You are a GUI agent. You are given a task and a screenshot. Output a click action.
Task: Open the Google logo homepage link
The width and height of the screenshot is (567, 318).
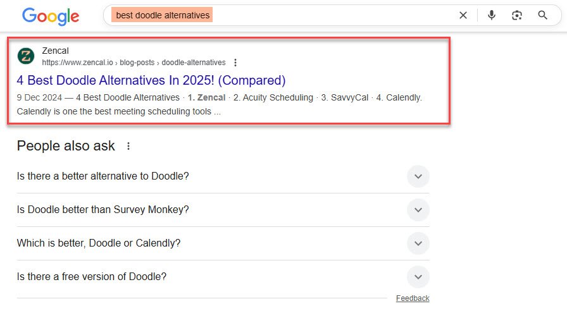51,16
